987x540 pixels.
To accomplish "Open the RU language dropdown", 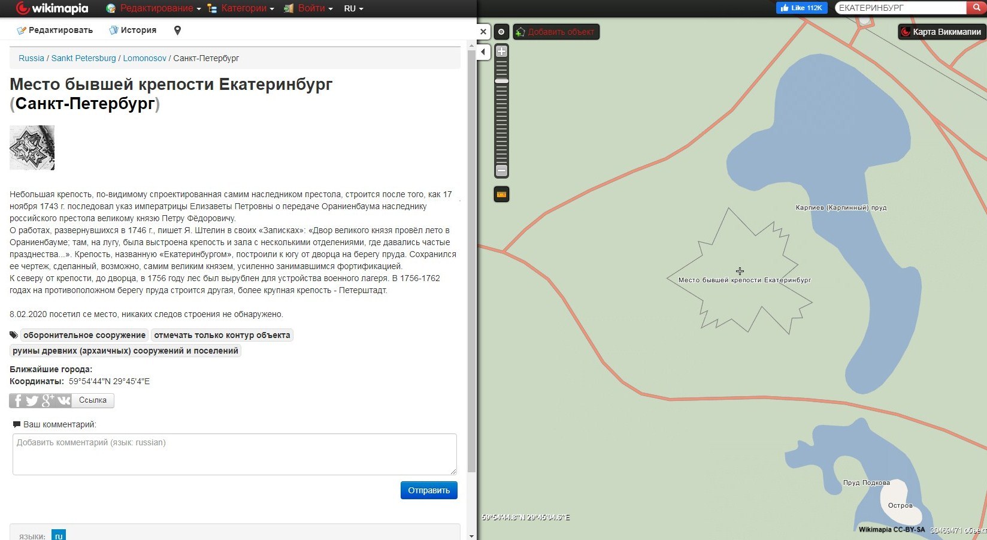I will point(353,8).
